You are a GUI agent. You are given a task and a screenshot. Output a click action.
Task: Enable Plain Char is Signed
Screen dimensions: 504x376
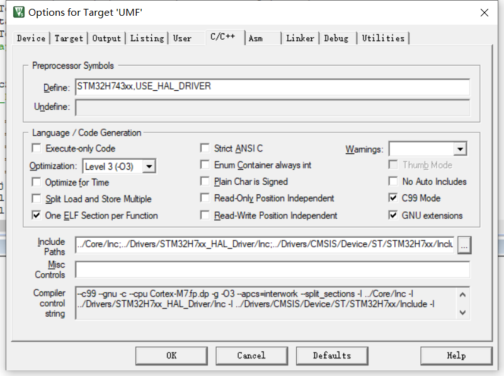coord(205,182)
